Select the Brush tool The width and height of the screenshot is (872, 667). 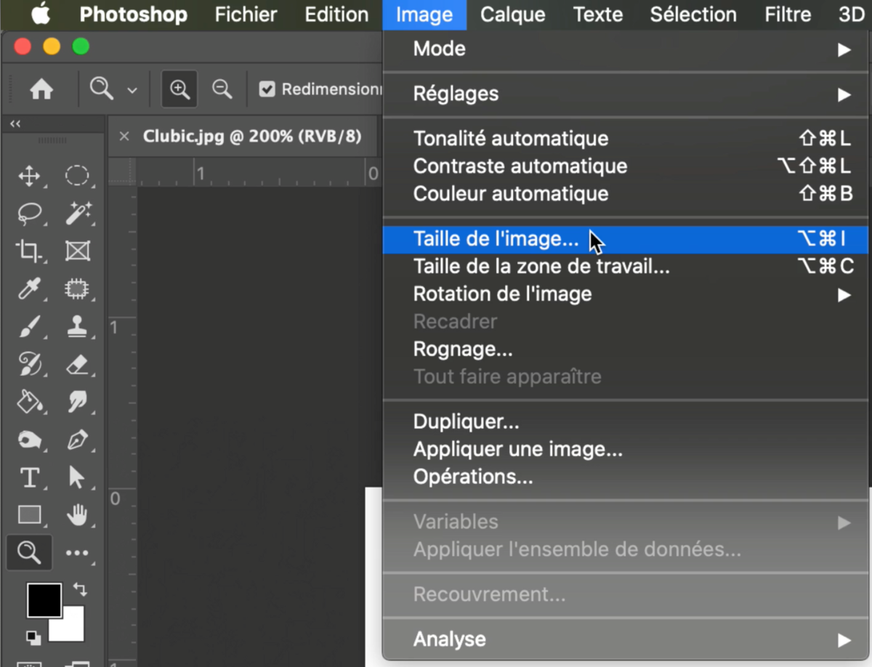(x=29, y=327)
